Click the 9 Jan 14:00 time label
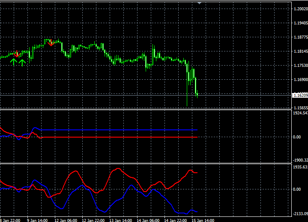The image size is (308, 222). point(37,220)
